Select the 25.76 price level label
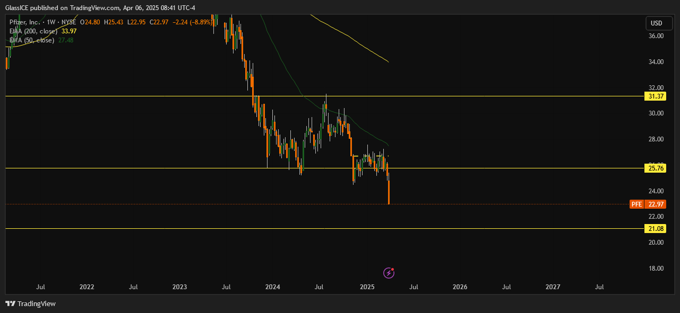Viewport: 680px width, 313px height. point(655,168)
